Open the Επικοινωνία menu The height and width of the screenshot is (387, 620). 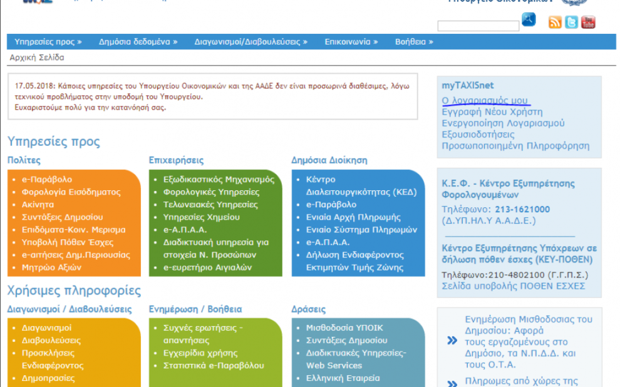pos(351,42)
